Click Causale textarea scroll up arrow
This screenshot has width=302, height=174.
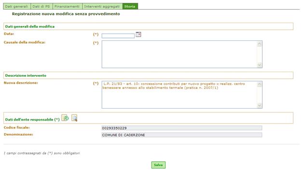click(260, 44)
